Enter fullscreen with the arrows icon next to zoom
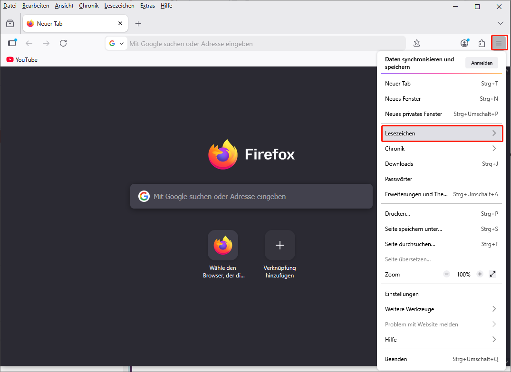The width and height of the screenshot is (511, 372). tap(492, 274)
